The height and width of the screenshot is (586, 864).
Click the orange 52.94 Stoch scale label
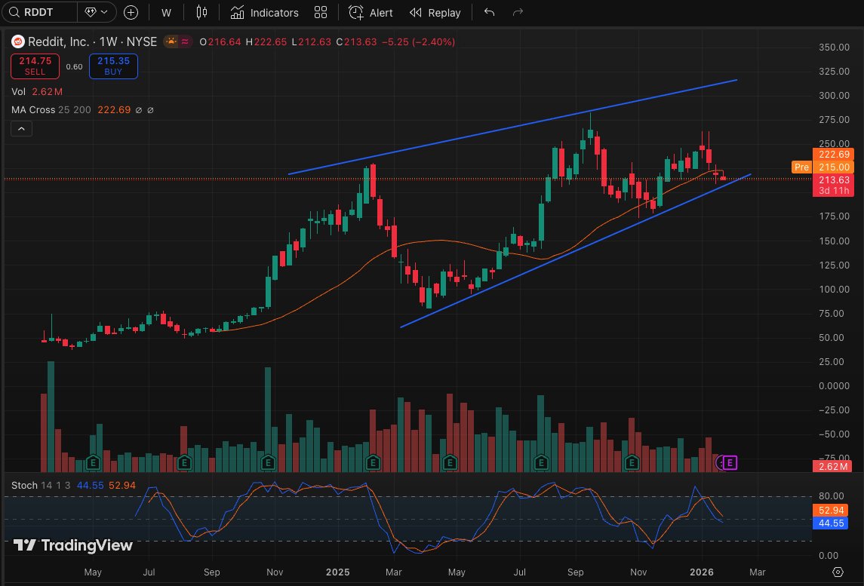(831, 511)
